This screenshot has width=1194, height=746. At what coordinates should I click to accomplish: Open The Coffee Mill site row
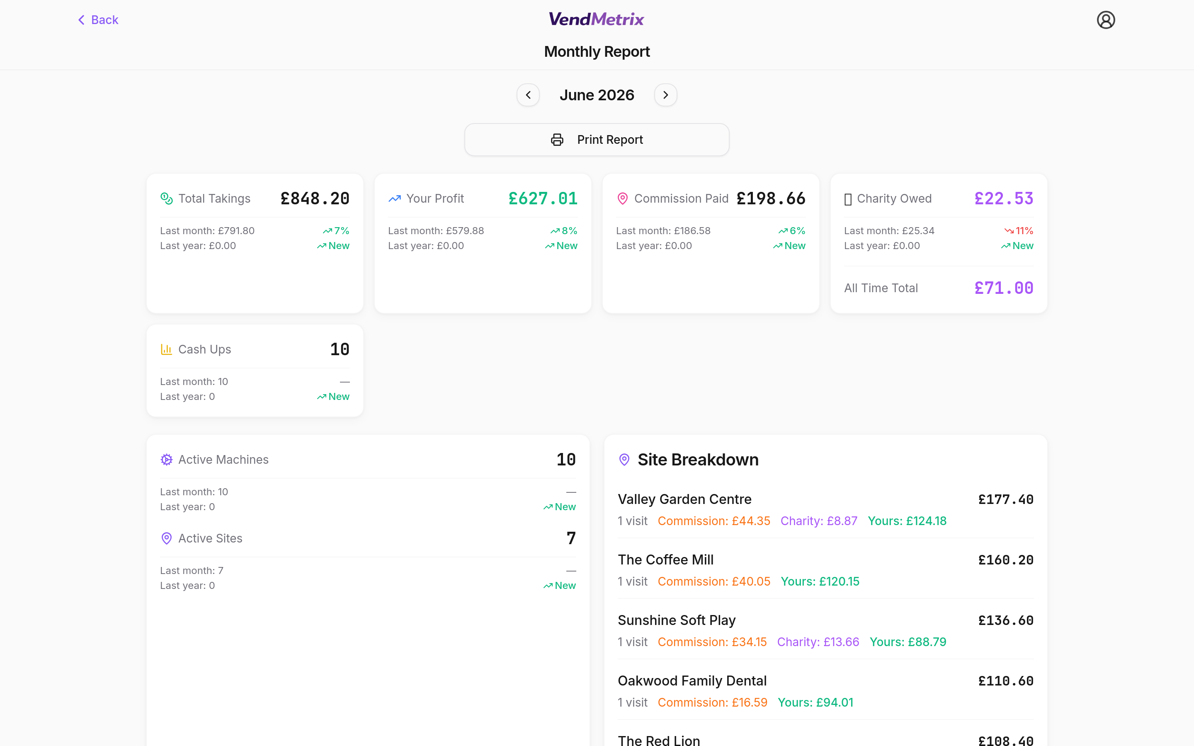(825, 570)
